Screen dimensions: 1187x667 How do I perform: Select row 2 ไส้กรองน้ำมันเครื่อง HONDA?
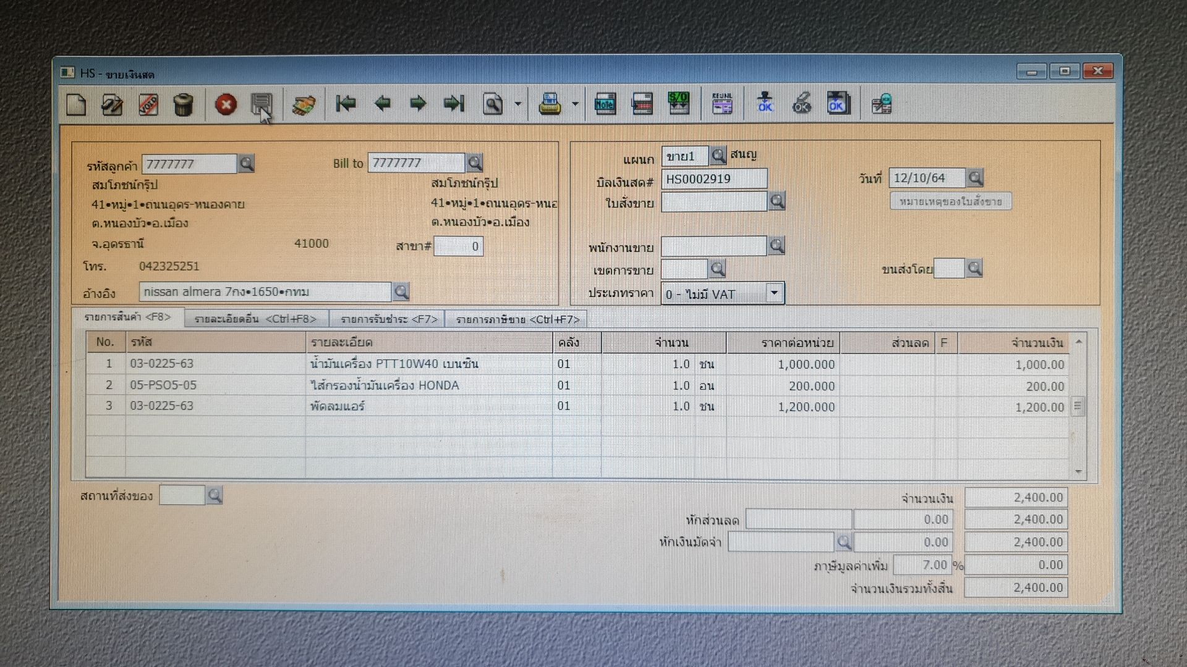pos(577,385)
